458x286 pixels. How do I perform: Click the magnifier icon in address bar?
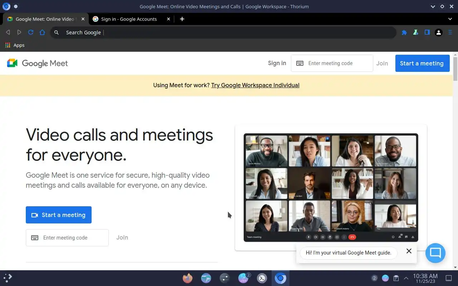57,33
